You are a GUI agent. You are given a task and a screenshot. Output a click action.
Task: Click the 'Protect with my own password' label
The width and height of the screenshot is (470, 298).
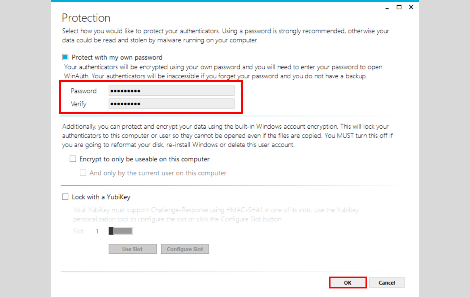coord(117,57)
